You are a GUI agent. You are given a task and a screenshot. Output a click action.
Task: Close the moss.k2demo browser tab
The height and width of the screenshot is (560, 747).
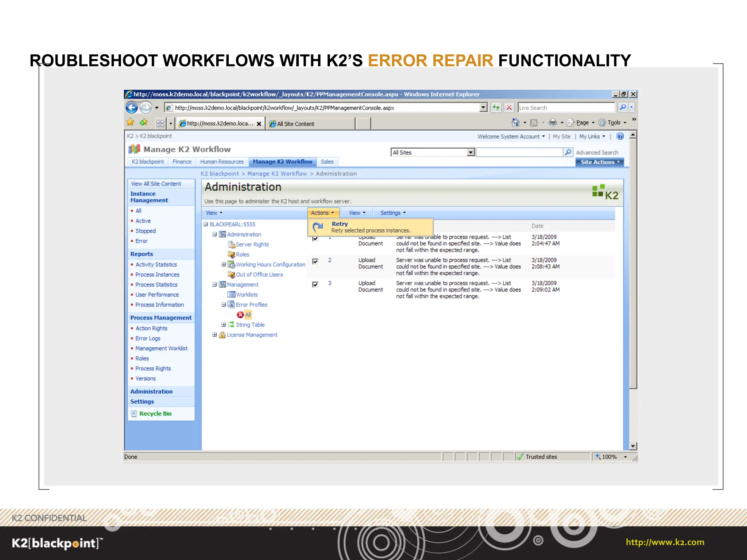pos(259,124)
